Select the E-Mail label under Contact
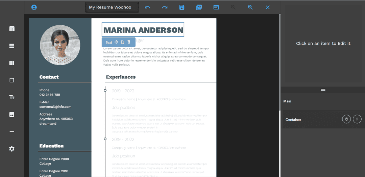The width and height of the screenshot is (365, 177). [45, 102]
